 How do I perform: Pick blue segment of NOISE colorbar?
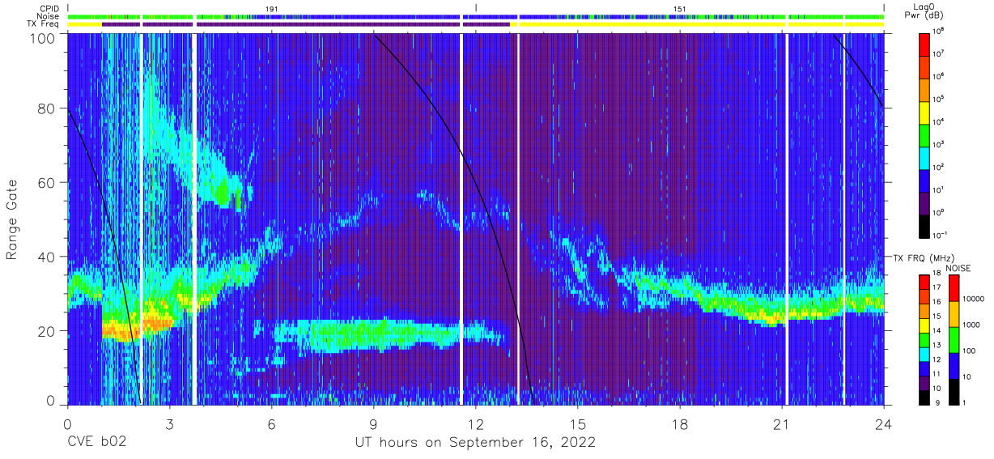coord(953,365)
